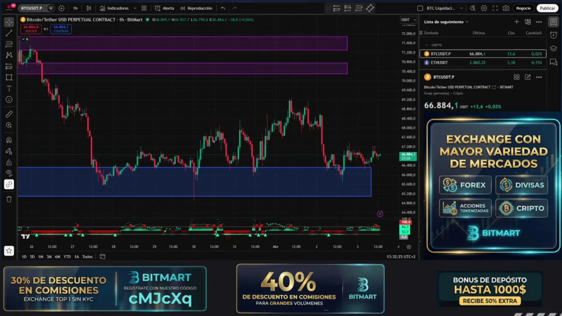Viewport: 562px width, 316px height.
Task: Open the favorites star toolbar button
Action: coord(9,251)
